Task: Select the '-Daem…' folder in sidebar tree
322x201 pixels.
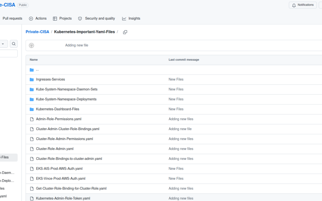Action: pos(7,173)
